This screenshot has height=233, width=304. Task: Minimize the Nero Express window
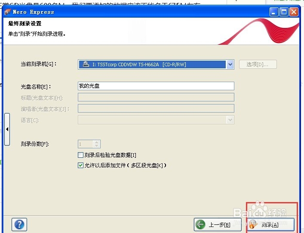point(274,12)
